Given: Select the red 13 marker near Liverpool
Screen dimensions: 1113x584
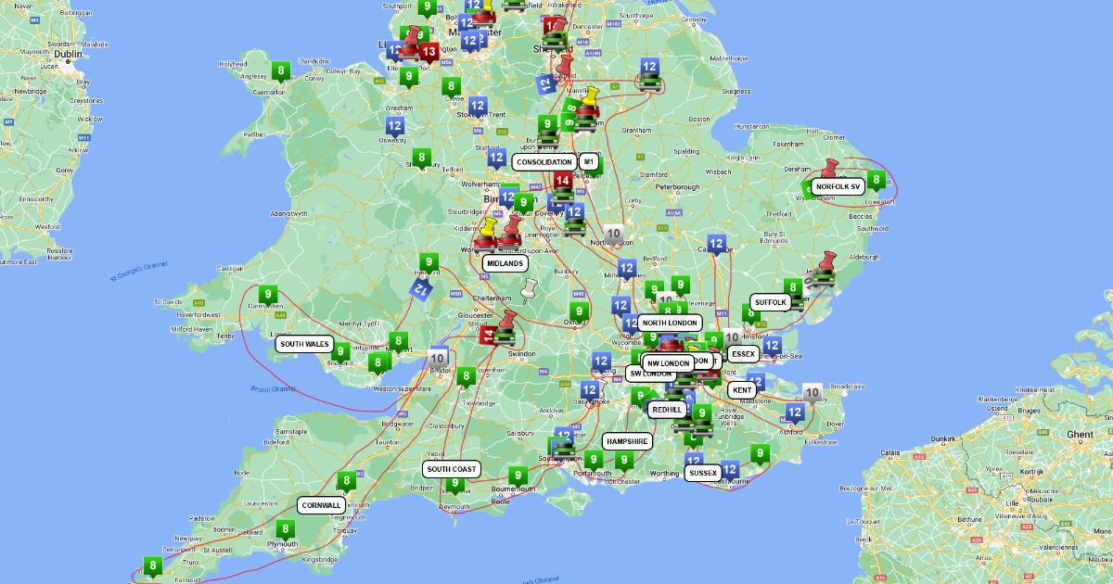Looking at the screenshot, I should 428,53.
